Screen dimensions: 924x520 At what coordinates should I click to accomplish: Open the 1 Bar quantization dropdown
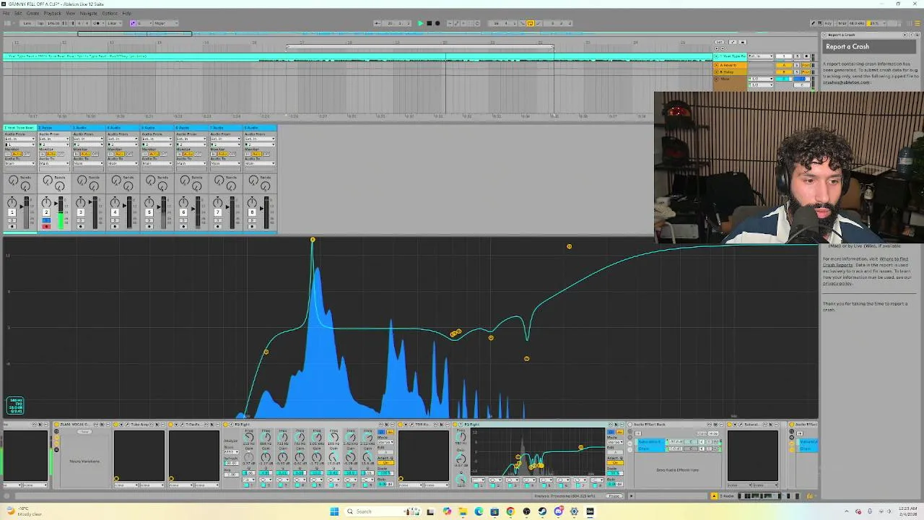[115, 23]
